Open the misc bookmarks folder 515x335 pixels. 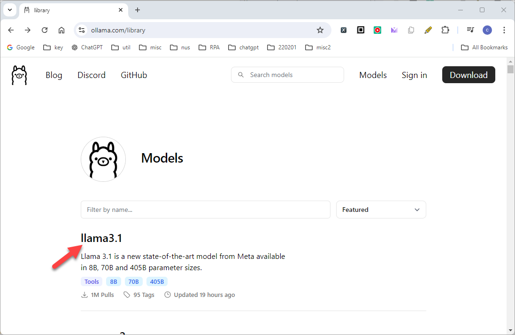click(x=150, y=47)
